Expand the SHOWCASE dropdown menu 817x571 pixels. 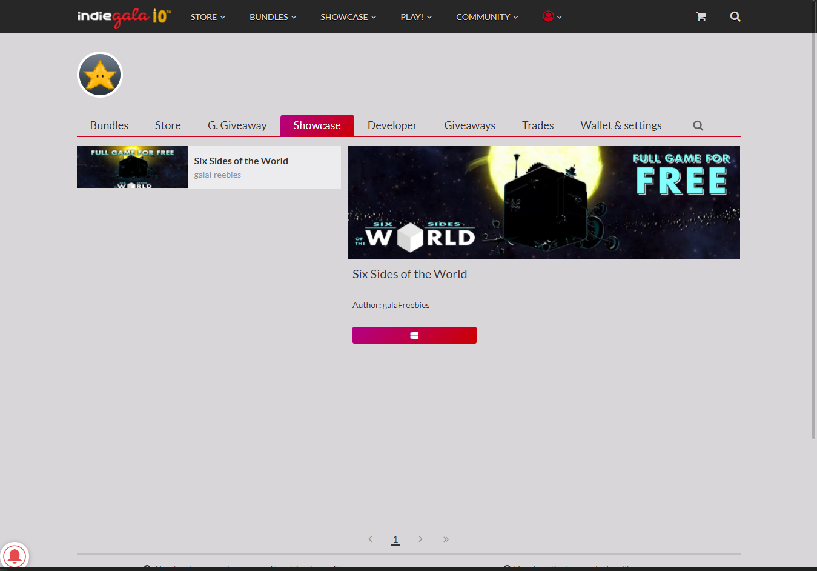[x=348, y=17]
